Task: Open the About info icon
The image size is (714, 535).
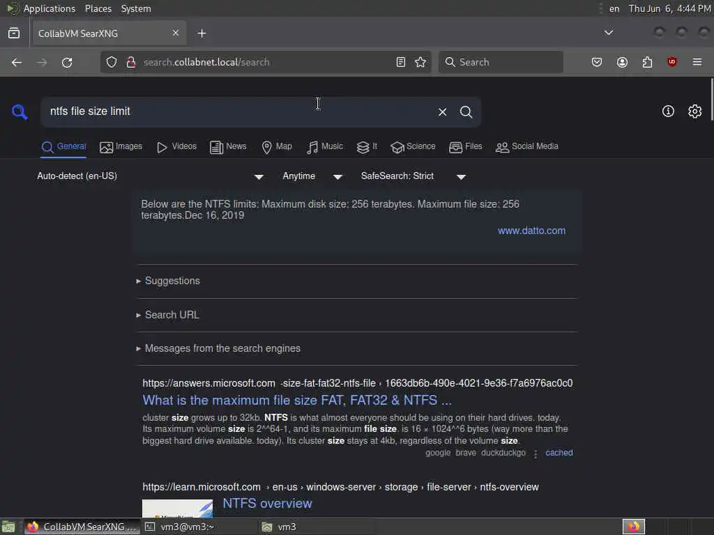Action: point(668,111)
